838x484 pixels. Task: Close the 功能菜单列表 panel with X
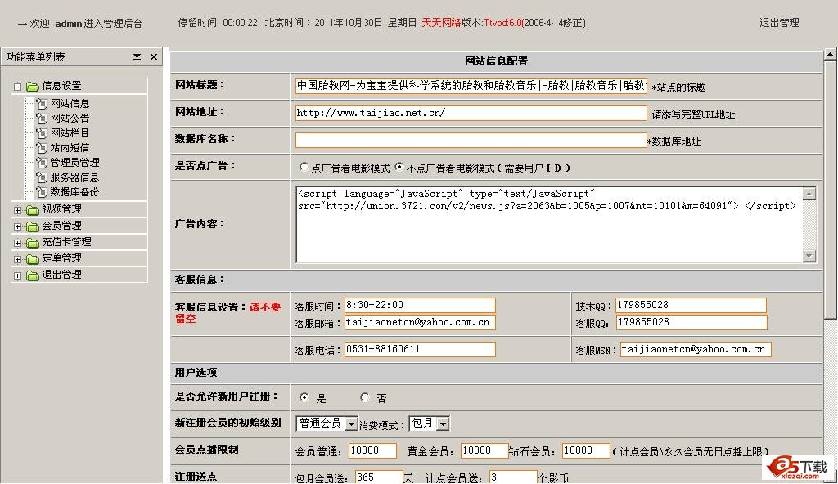(154, 56)
